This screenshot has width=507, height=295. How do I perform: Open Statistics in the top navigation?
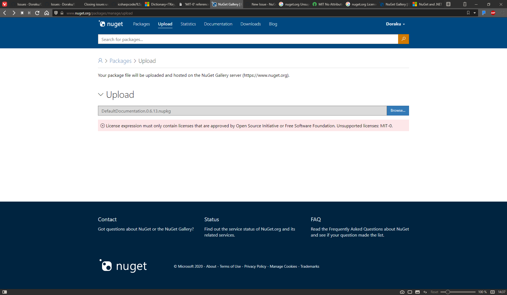188,24
